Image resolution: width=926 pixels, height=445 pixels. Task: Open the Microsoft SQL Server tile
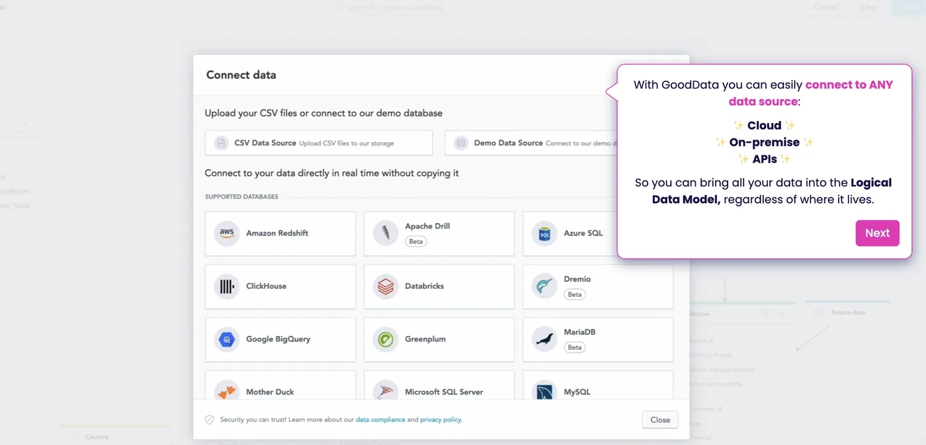coord(439,385)
